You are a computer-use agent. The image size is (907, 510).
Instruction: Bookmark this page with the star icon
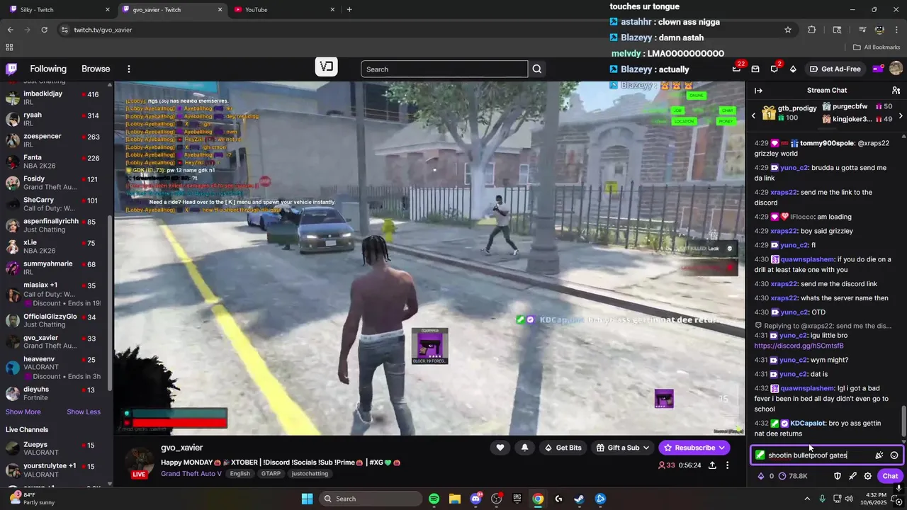(788, 30)
